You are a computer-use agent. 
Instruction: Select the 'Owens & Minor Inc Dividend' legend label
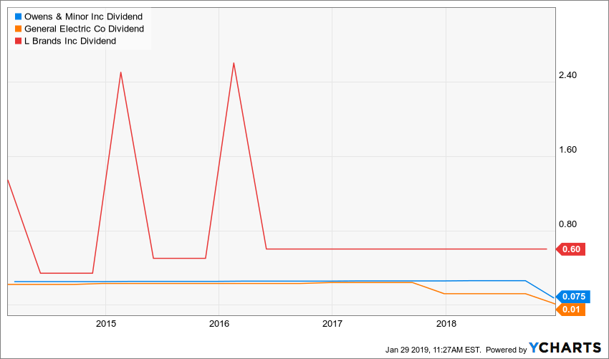(84, 16)
